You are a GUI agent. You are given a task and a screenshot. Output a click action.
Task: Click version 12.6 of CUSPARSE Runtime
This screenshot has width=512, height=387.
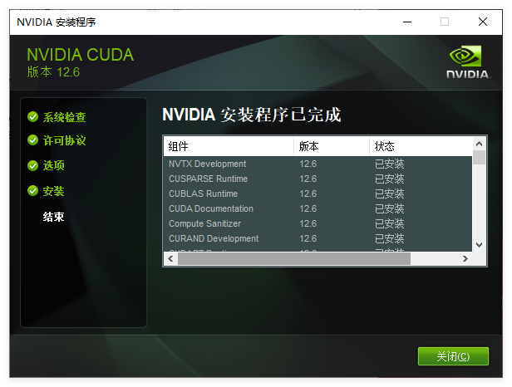[x=308, y=179]
